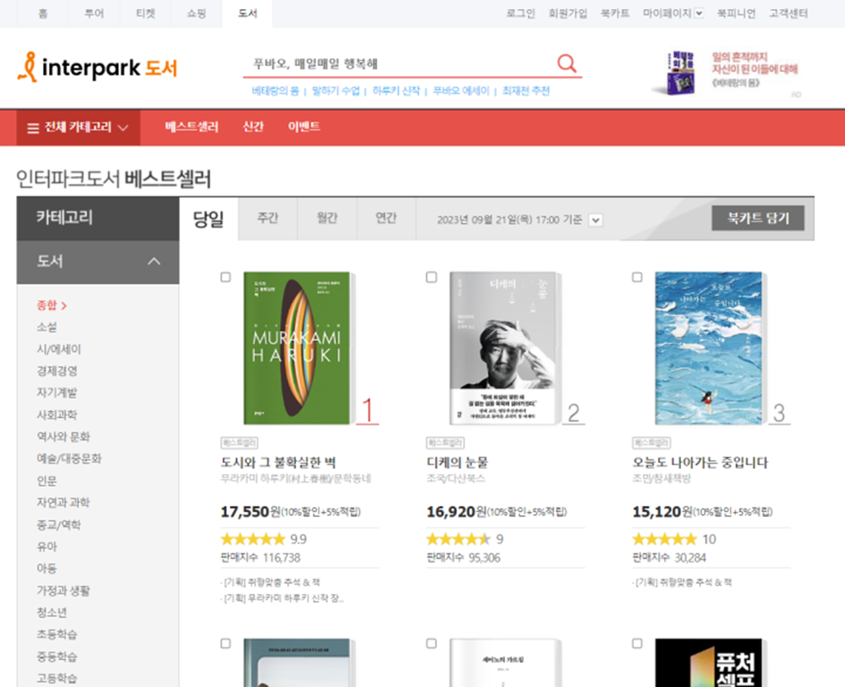Check the box beside the 퓨처 셀프 book
The height and width of the screenshot is (687, 845).
(x=637, y=643)
